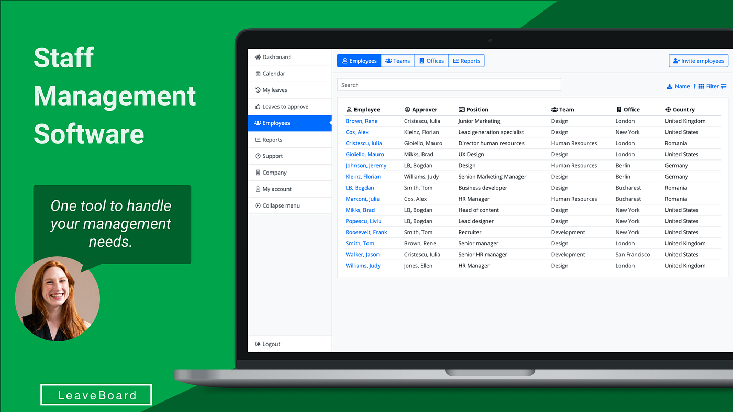Click the Jones, Ellen approver cell
733x412 pixels.
click(x=419, y=266)
